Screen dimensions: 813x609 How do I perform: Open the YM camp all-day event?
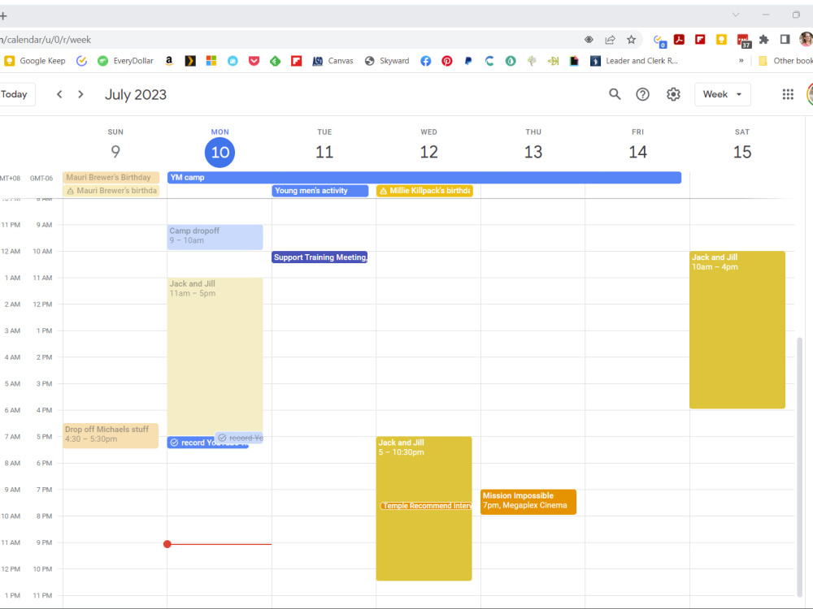point(424,178)
